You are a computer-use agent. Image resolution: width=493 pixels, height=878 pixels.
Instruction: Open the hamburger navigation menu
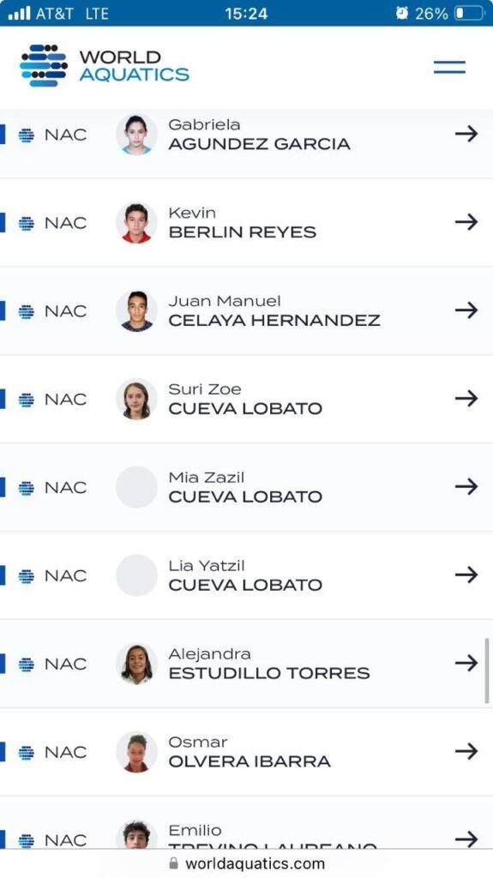(x=449, y=67)
